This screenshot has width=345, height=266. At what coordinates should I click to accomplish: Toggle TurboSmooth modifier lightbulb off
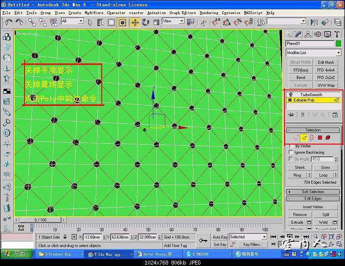point(291,94)
